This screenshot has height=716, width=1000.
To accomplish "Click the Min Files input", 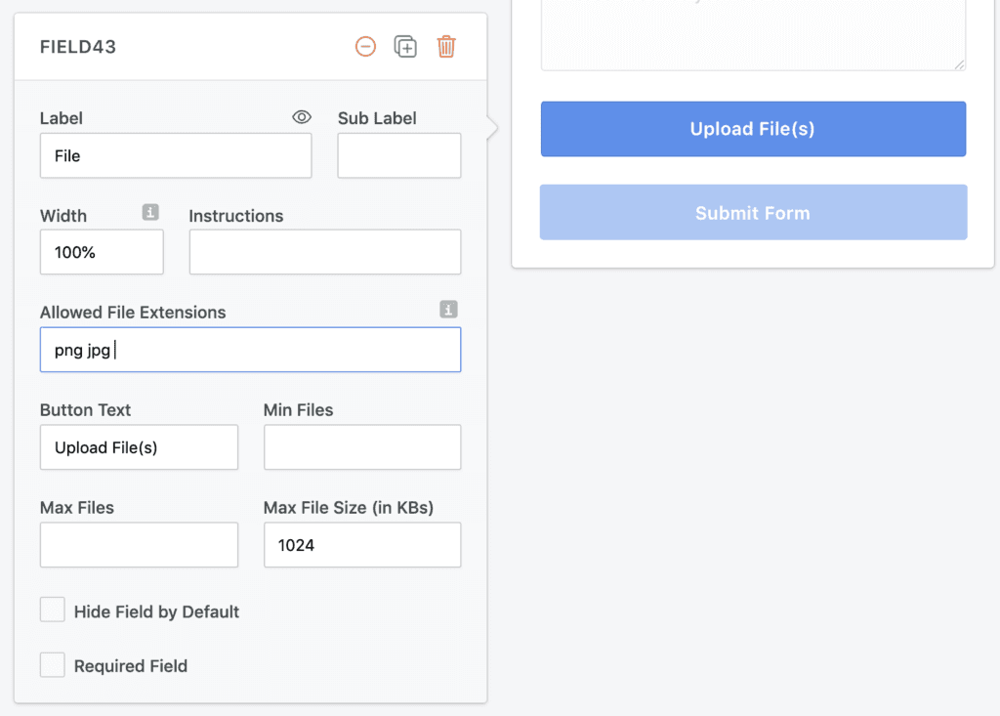I will tap(362, 447).
